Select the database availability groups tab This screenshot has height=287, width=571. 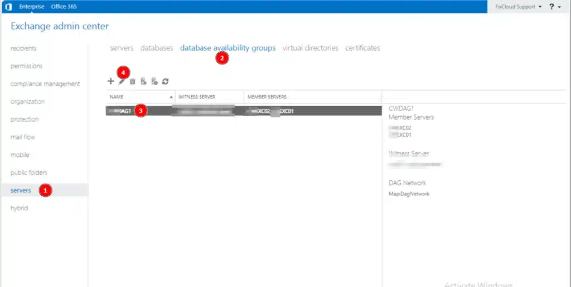pos(228,48)
